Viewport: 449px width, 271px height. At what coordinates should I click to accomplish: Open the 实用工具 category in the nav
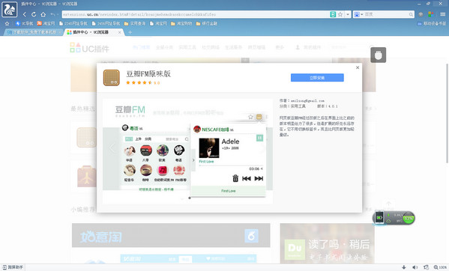[187, 47]
